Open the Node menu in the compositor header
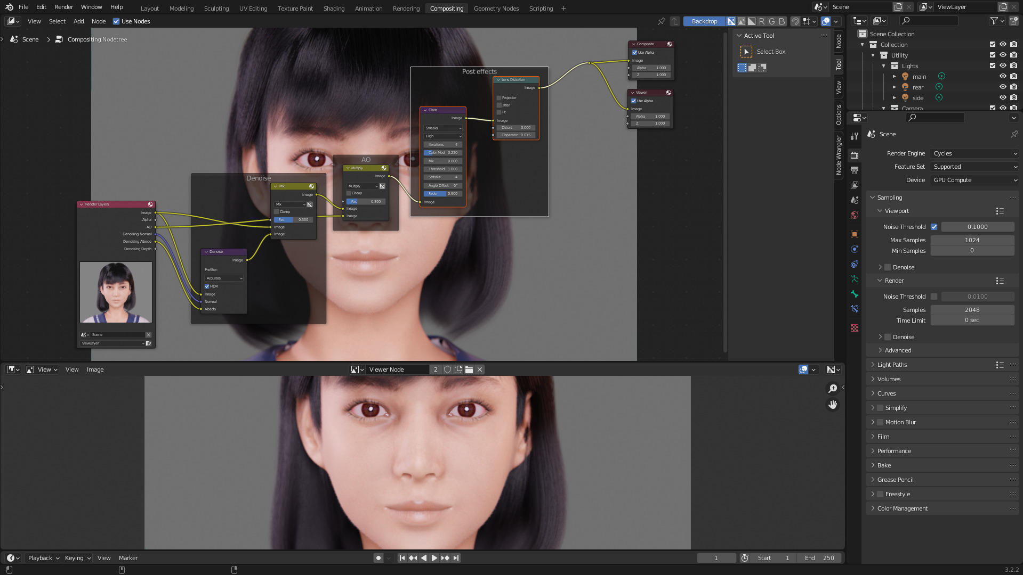 [x=99, y=21]
